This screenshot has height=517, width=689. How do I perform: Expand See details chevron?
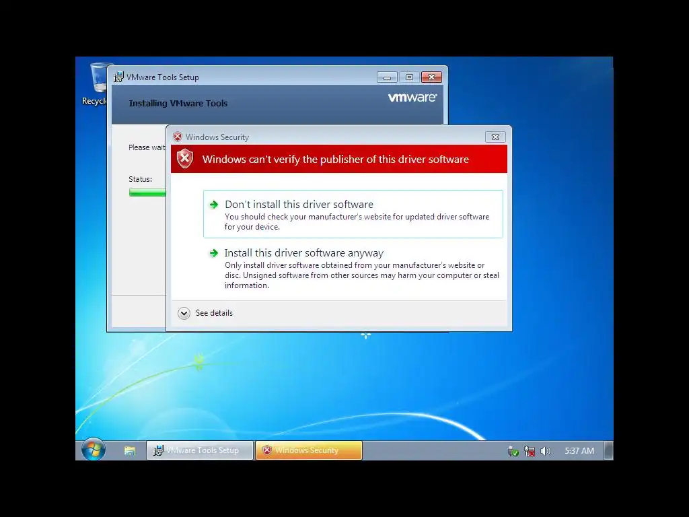pos(184,313)
